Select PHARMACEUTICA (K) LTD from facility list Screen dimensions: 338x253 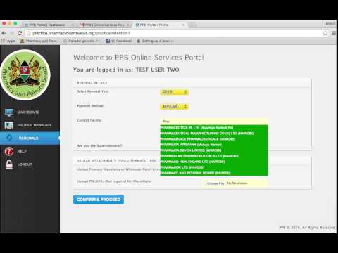pyautogui.click(x=214, y=128)
